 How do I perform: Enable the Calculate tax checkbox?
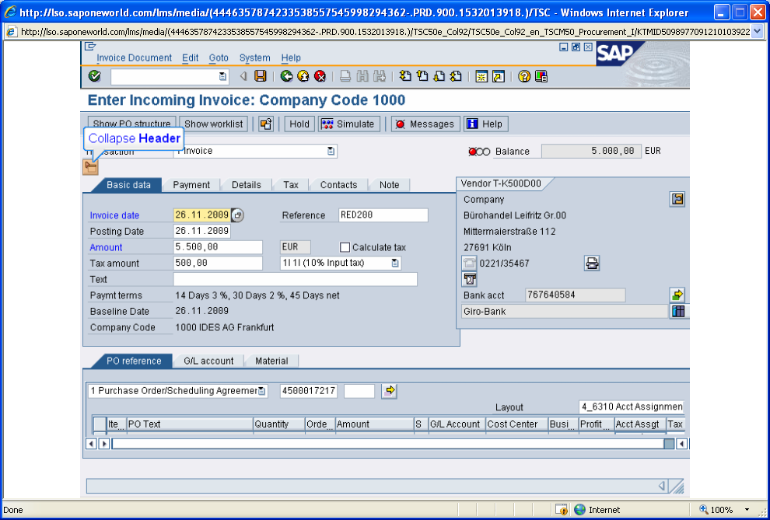click(345, 247)
